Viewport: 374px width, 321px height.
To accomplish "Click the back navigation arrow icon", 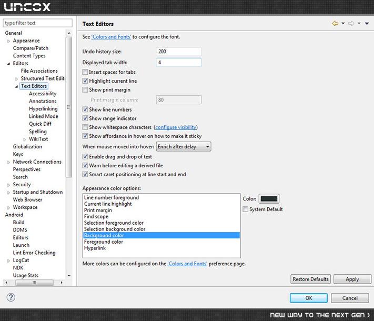I will pyautogui.click(x=335, y=23).
